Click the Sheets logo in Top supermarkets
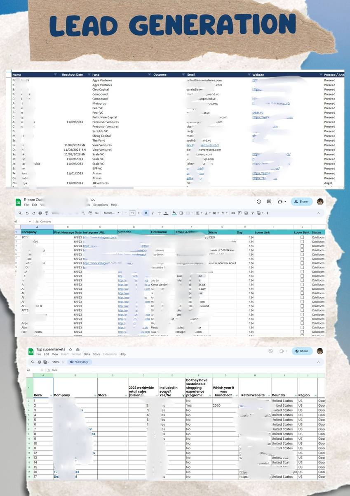 (x=31, y=351)
